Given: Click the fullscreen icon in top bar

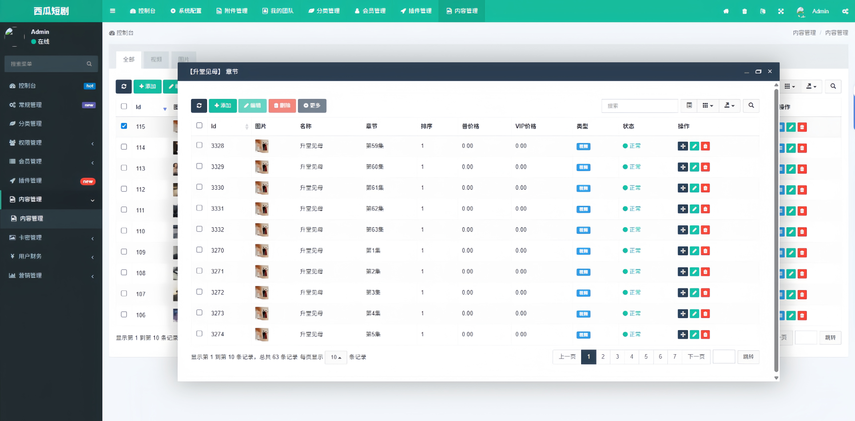Looking at the screenshot, I should click(x=781, y=11).
